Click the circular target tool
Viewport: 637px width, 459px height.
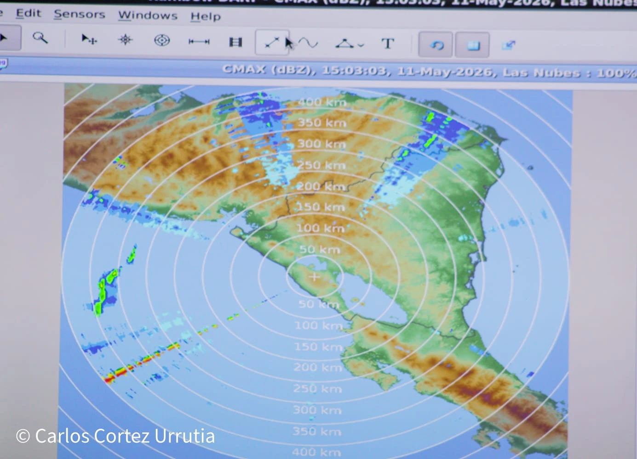[x=161, y=40]
